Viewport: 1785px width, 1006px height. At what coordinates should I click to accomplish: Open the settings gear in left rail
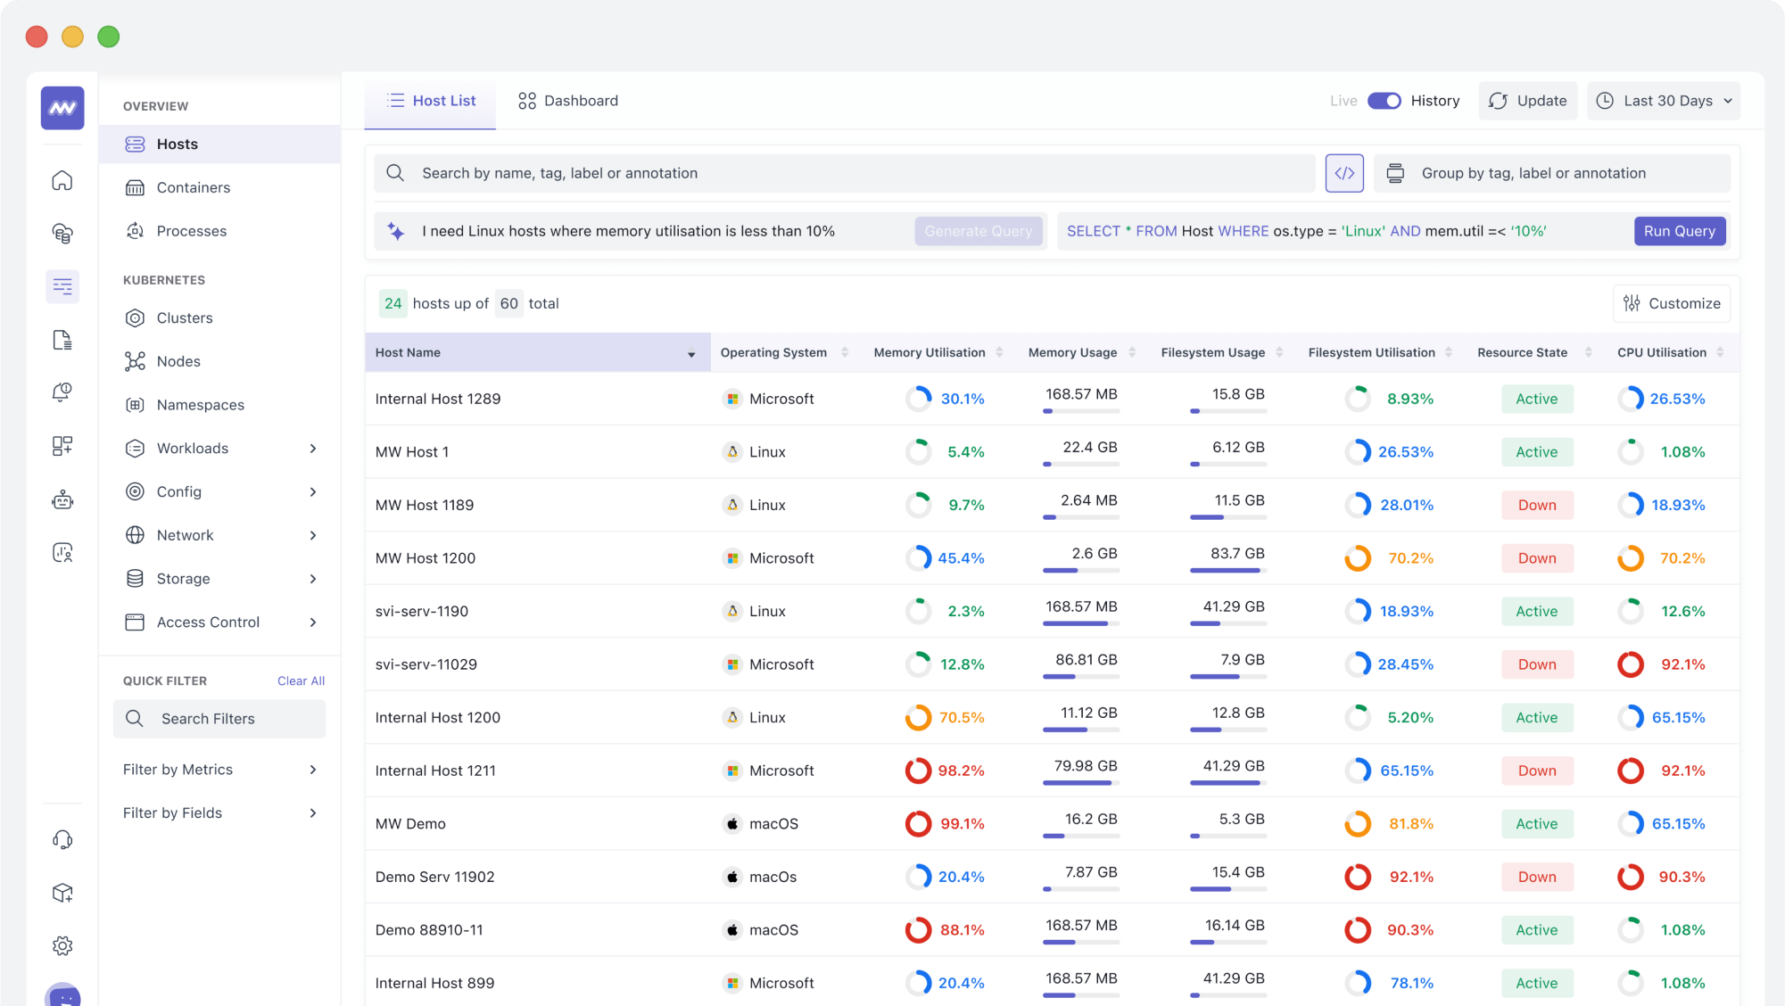pos(62,945)
